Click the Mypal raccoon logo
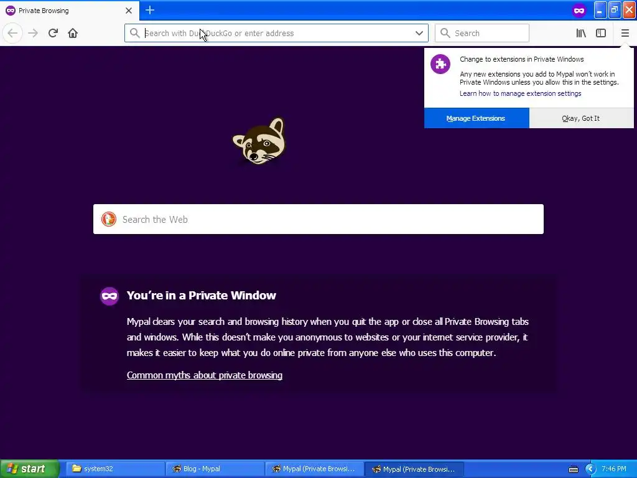Image resolution: width=637 pixels, height=478 pixels. tap(259, 141)
